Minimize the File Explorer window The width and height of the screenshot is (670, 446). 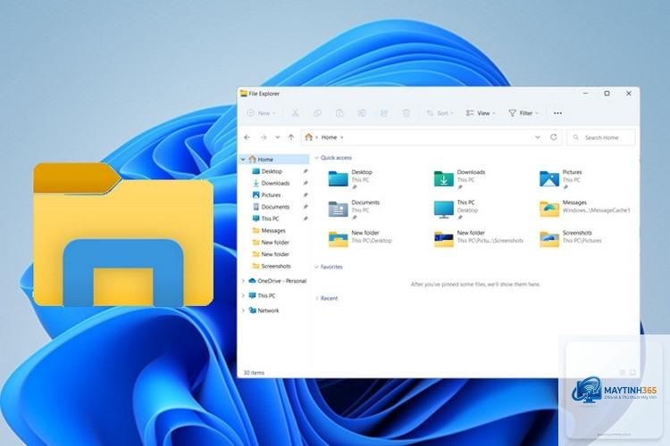pyautogui.click(x=585, y=93)
